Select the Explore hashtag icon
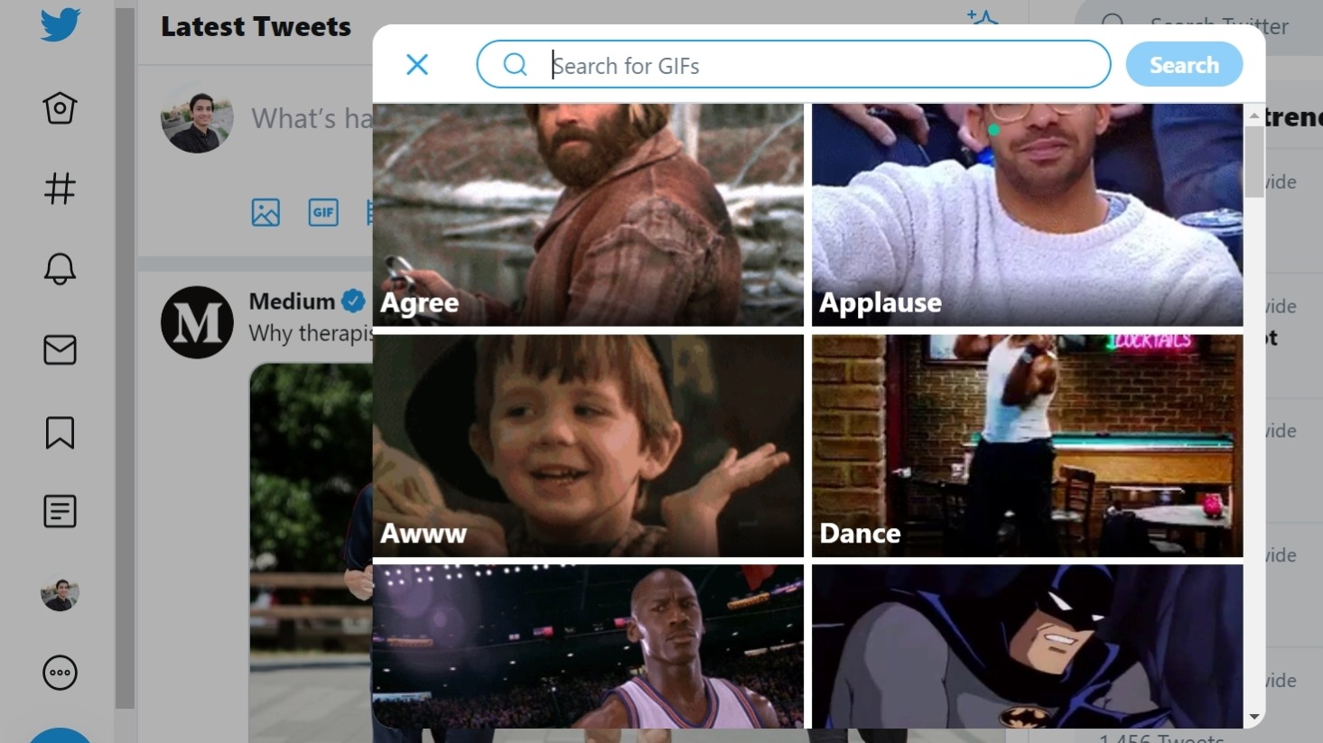1323x743 pixels. [59, 189]
